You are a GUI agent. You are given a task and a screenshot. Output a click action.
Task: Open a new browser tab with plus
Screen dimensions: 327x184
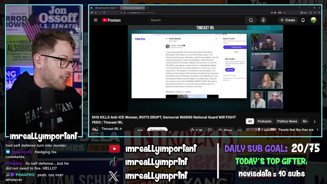(x=147, y=8)
